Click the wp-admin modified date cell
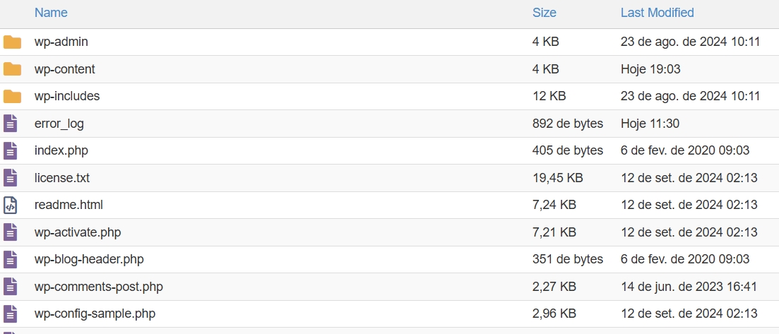Screen dimensions: 779x334 click(x=690, y=42)
